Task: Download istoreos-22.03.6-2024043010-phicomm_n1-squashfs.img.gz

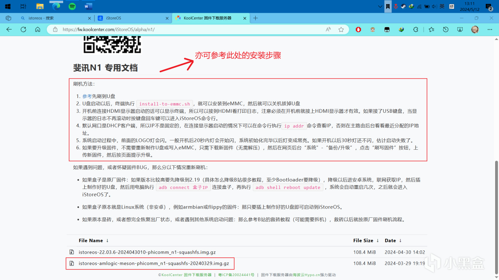Action: coord(148,252)
